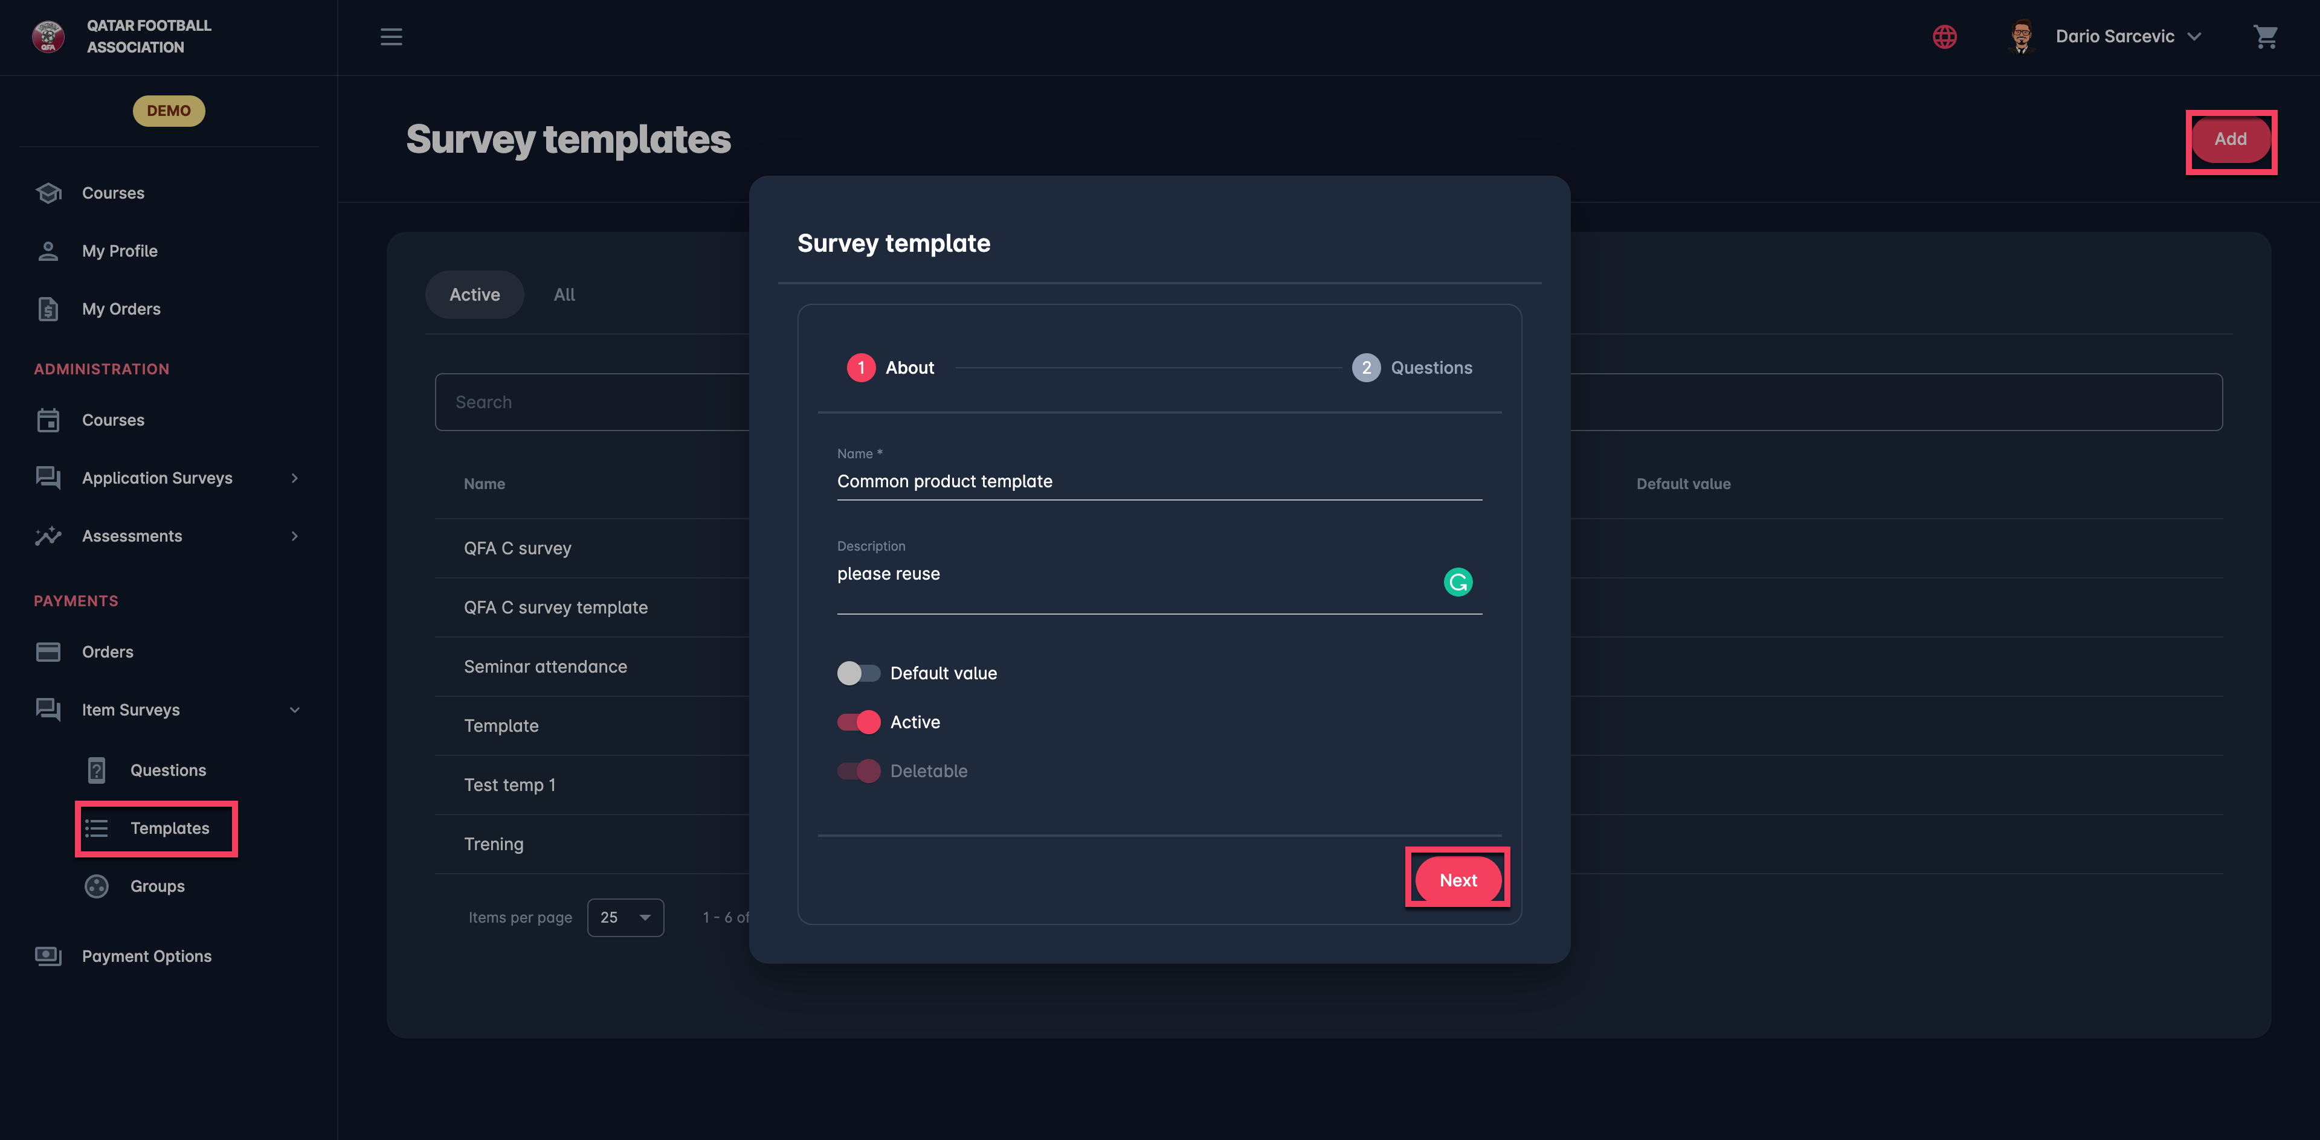Open Groups in the sidebar
The height and width of the screenshot is (1140, 2320).
coord(156,886)
